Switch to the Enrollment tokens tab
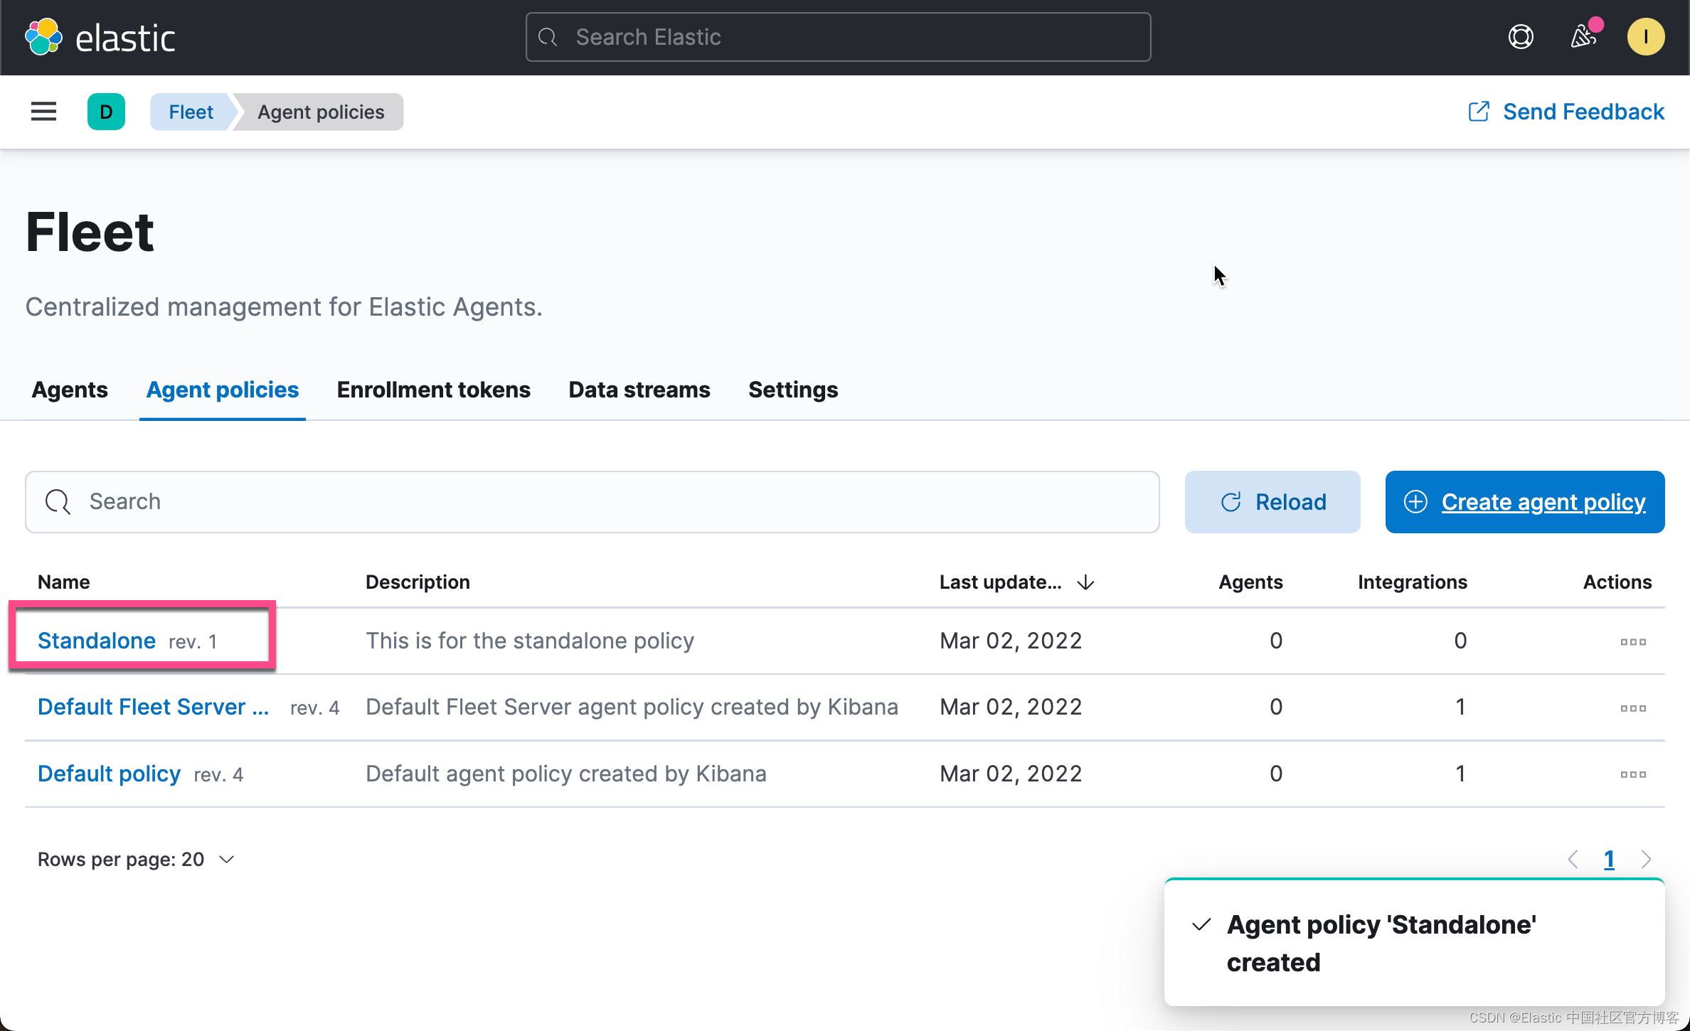1690x1031 pixels. (433, 390)
